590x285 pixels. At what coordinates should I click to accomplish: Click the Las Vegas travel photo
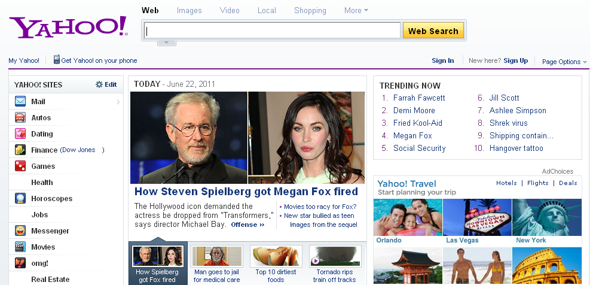[x=478, y=217]
